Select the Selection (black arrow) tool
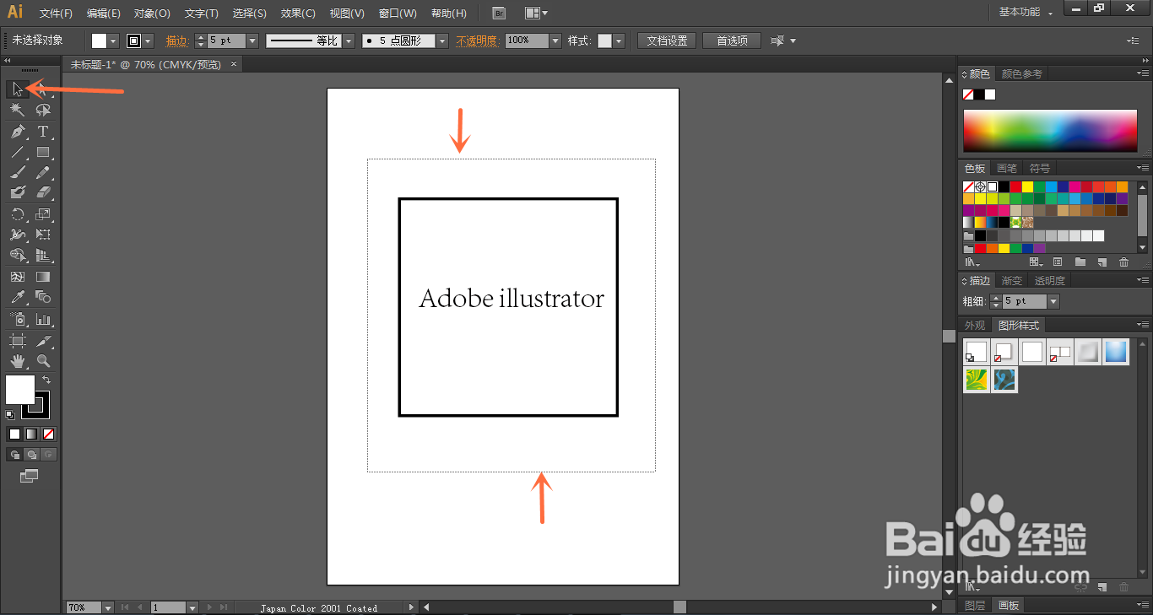This screenshot has width=1153, height=615. tap(18, 89)
